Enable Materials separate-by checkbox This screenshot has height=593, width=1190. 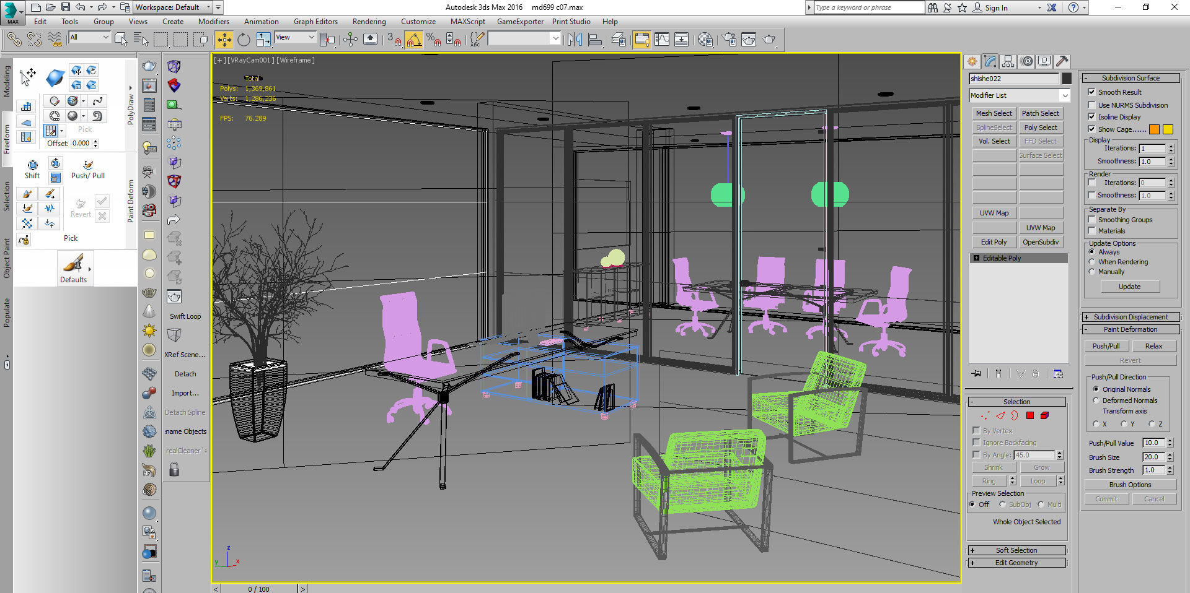click(1091, 231)
